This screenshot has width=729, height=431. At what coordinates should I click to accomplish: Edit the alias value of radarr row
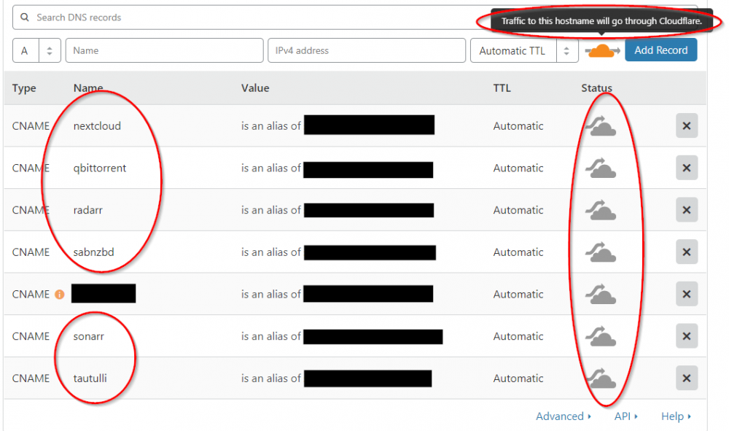pos(337,210)
